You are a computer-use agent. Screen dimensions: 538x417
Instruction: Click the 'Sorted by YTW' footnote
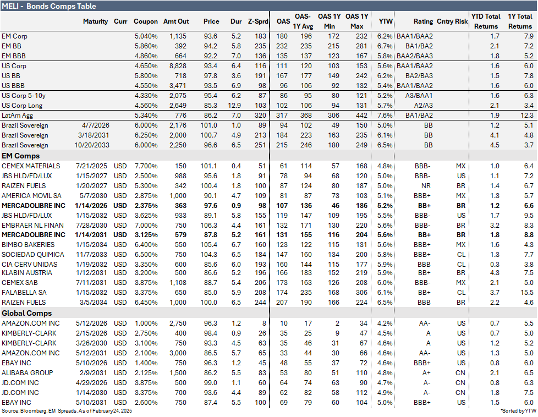[x=518, y=411]
